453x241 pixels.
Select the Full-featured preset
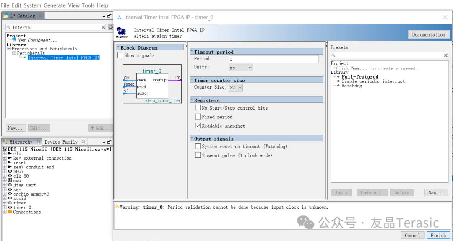[360, 77]
